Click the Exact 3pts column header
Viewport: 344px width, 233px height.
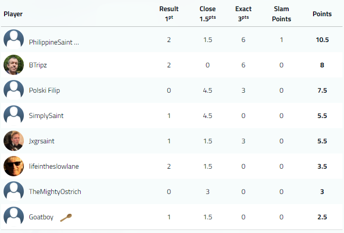(244, 14)
